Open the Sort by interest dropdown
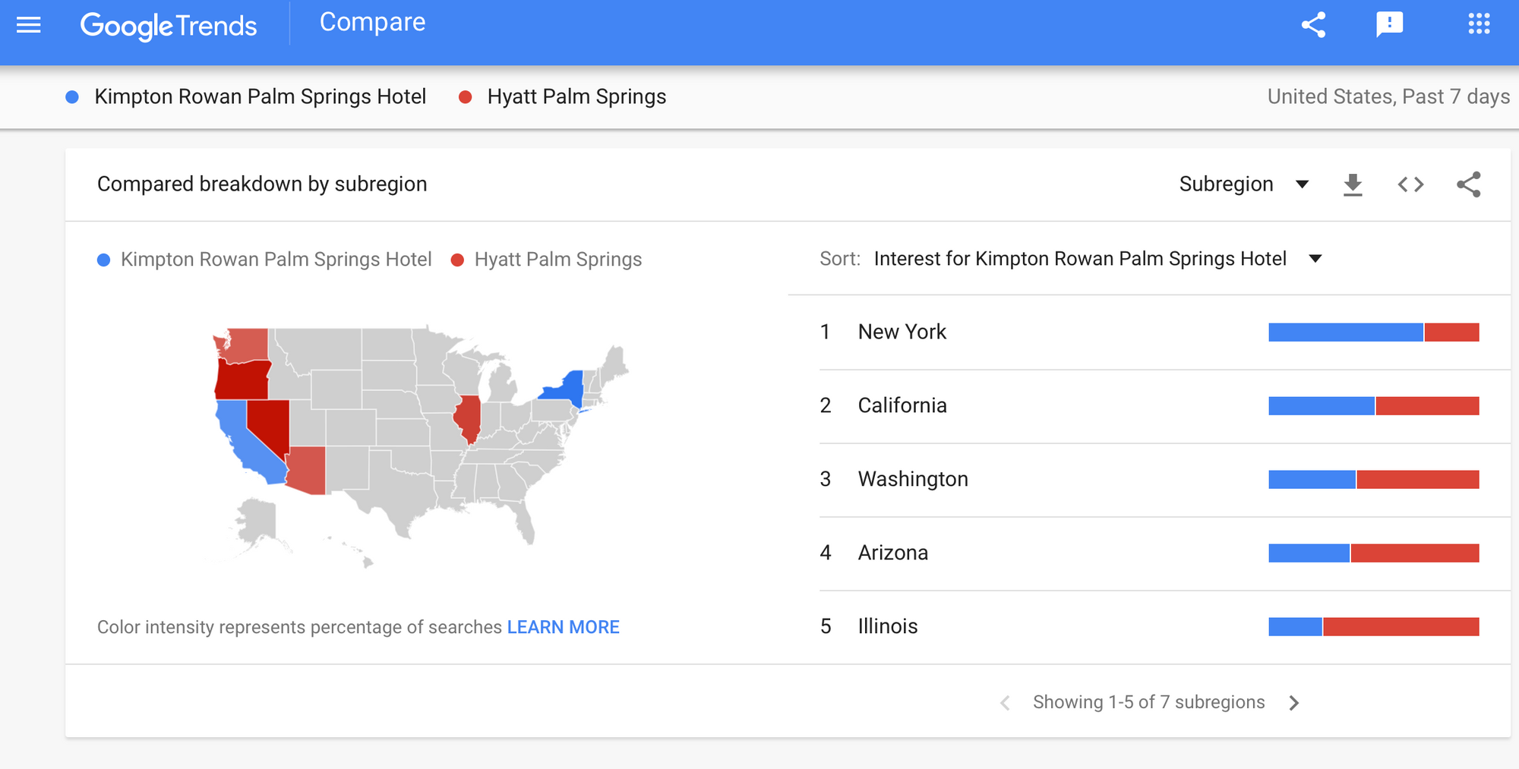 click(1097, 259)
